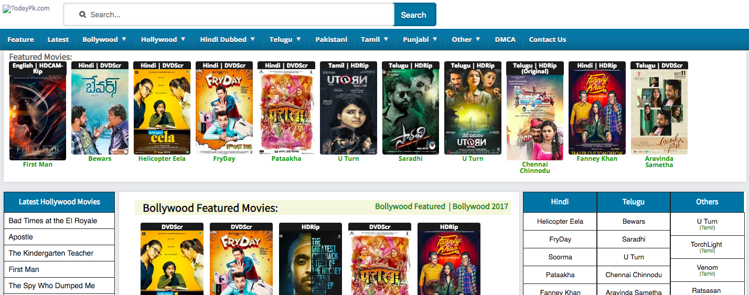Open the Contact Us menu item

[548, 39]
